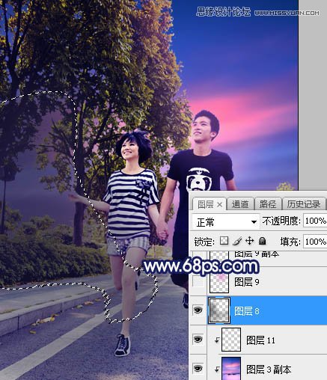Select layer named 图层 9

pyautogui.click(x=246, y=282)
